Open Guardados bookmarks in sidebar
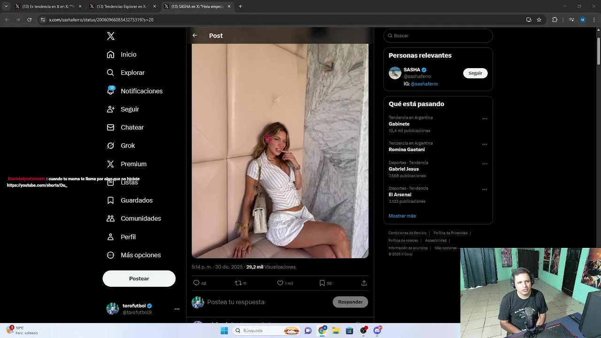The height and width of the screenshot is (338, 601). [x=130, y=200]
